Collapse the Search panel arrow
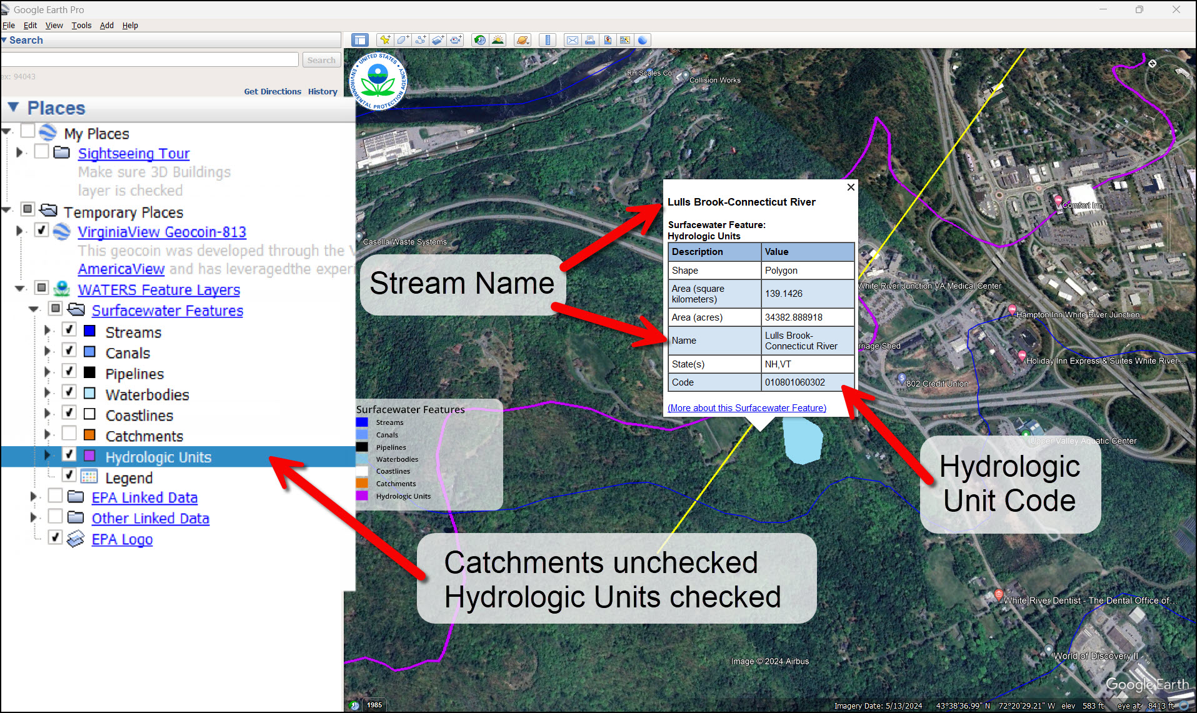This screenshot has width=1197, height=713. 4,40
